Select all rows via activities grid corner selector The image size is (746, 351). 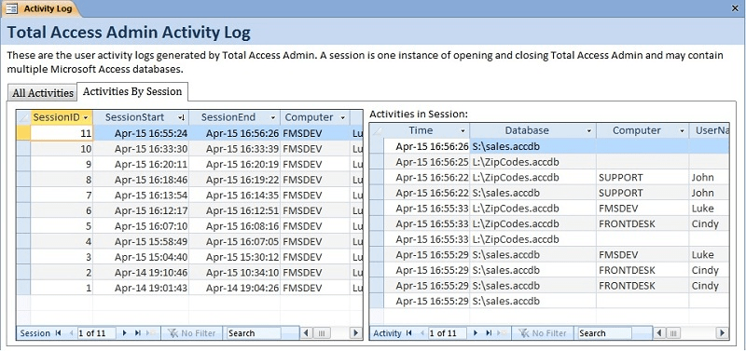pos(377,130)
